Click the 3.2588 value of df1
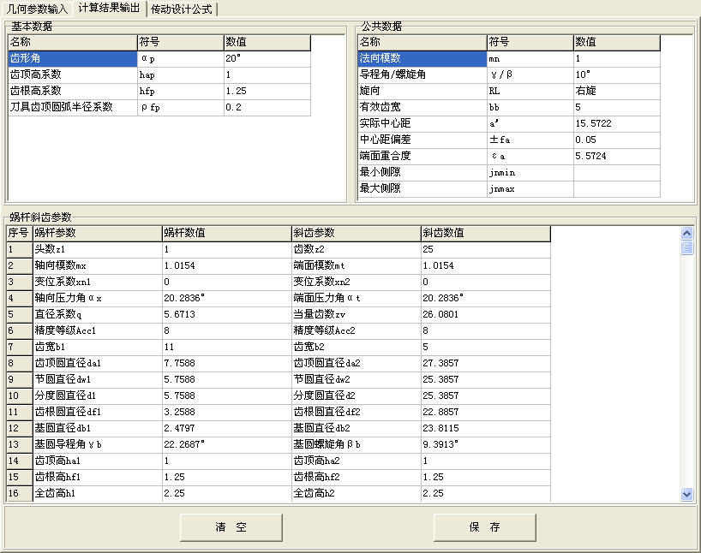This screenshot has height=553, width=701. click(226, 413)
